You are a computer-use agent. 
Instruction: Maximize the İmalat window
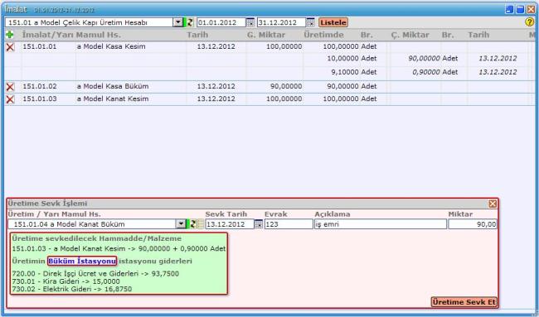point(521,9)
